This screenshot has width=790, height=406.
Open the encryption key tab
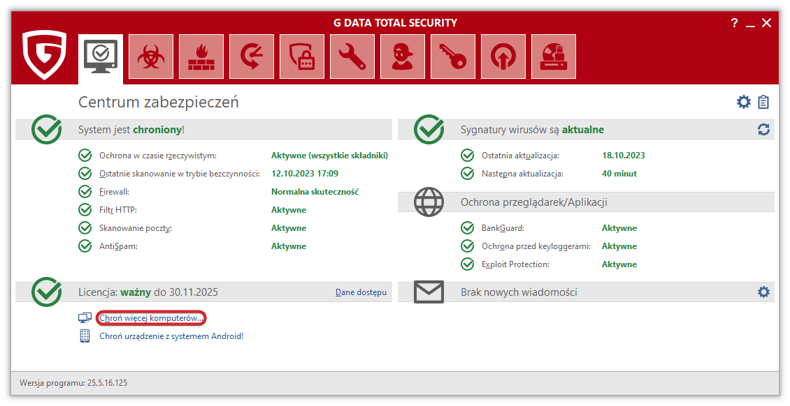point(453,57)
